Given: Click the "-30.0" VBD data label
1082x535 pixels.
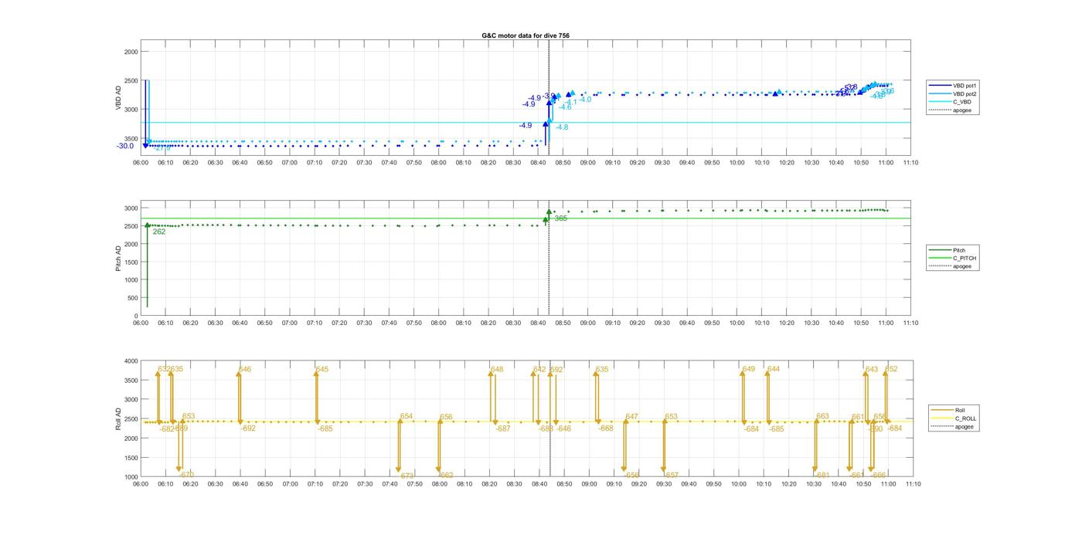Looking at the screenshot, I should [125, 146].
